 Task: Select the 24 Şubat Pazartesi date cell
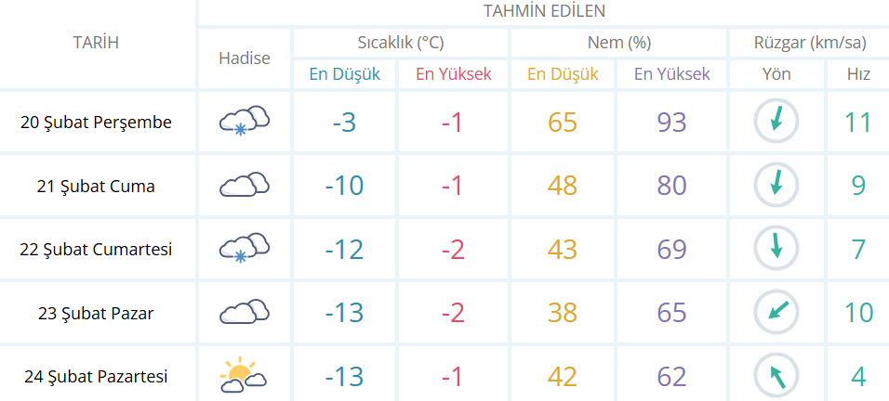pyautogui.click(x=97, y=376)
